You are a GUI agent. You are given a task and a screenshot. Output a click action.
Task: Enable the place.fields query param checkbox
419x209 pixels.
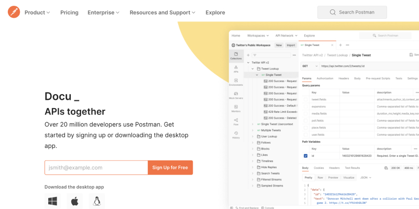305,127
